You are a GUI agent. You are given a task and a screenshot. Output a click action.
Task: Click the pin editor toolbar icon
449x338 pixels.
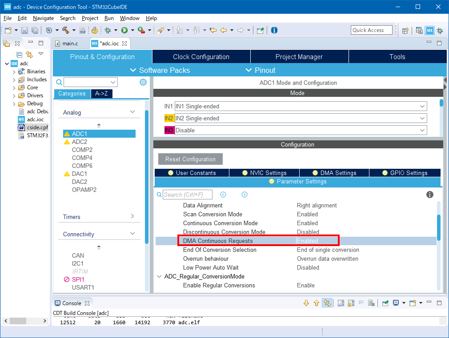pos(260,30)
